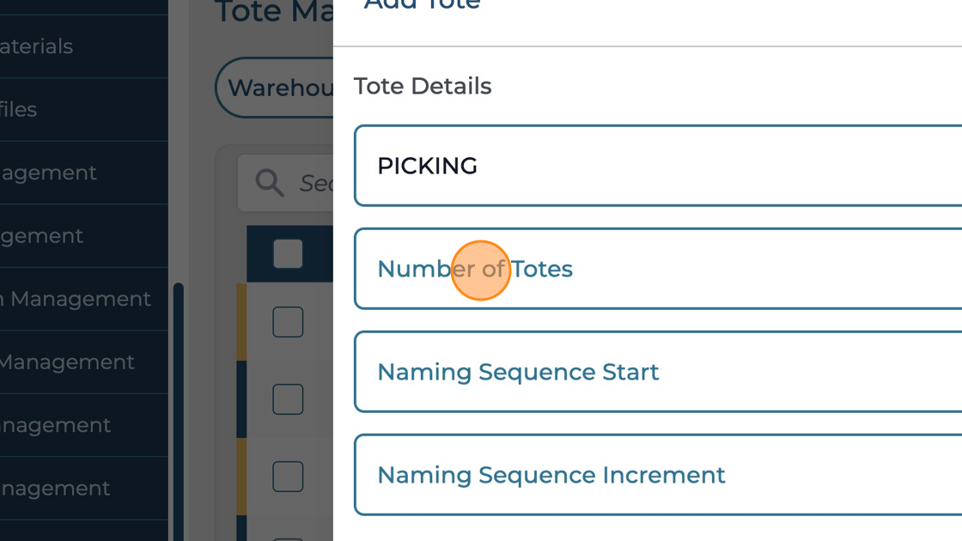
Task: Check the third table row checkbox
Action: point(288,477)
